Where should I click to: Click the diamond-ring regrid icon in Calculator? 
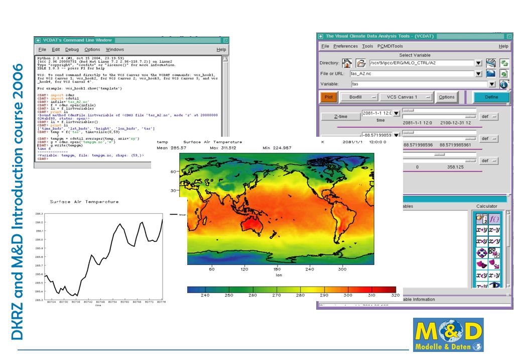point(481,253)
